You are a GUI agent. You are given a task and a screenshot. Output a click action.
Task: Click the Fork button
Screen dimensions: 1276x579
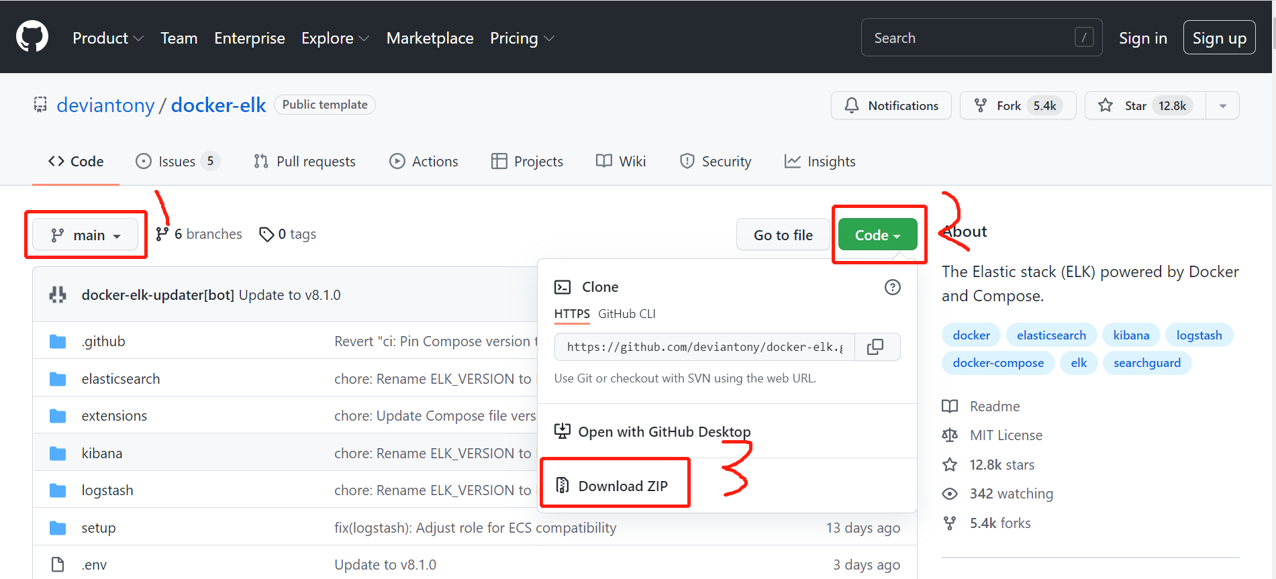tap(1018, 106)
